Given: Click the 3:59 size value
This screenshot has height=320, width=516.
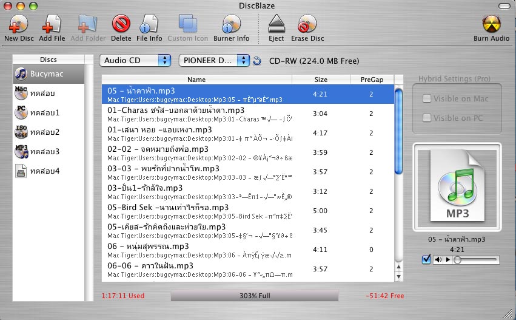Looking at the screenshot, I should coord(320,152).
